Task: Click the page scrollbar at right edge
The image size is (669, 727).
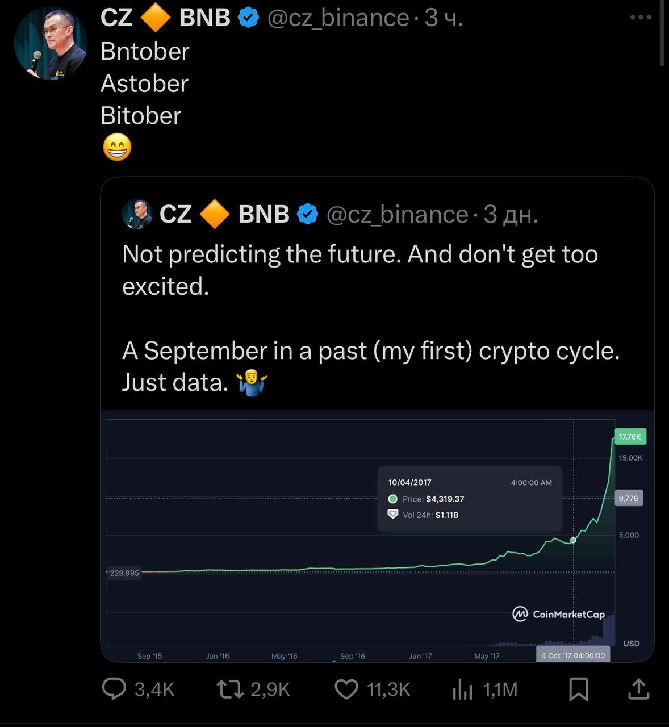Action: click(662, 34)
